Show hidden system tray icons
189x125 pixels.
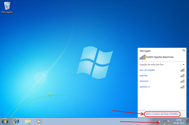[x=155, y=121]
